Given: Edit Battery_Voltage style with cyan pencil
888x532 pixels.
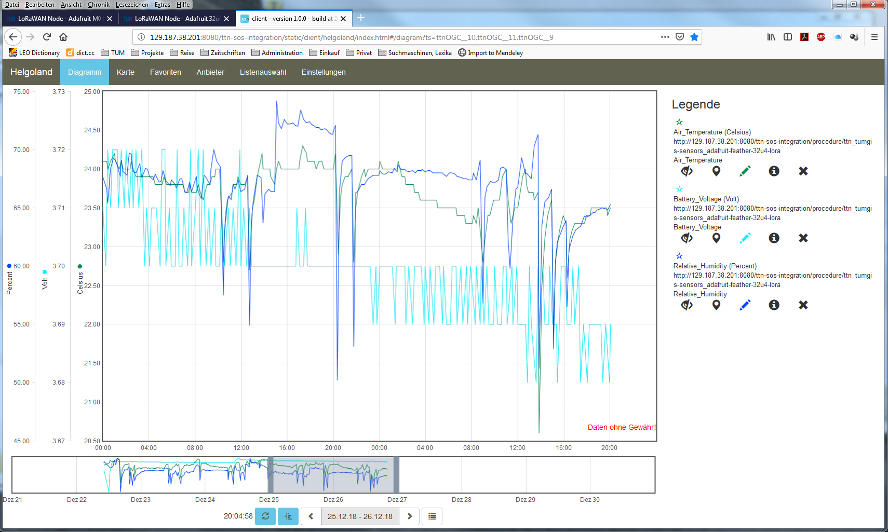Looking at the screenshot, I should [x=745, y=238].
